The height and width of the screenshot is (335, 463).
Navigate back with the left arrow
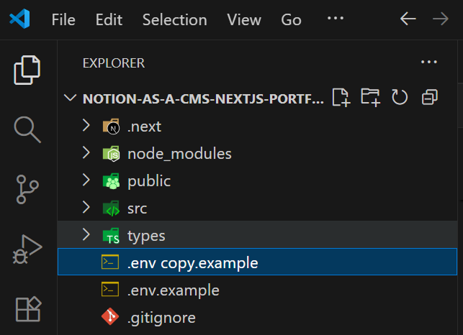click(x=408, y=19)
